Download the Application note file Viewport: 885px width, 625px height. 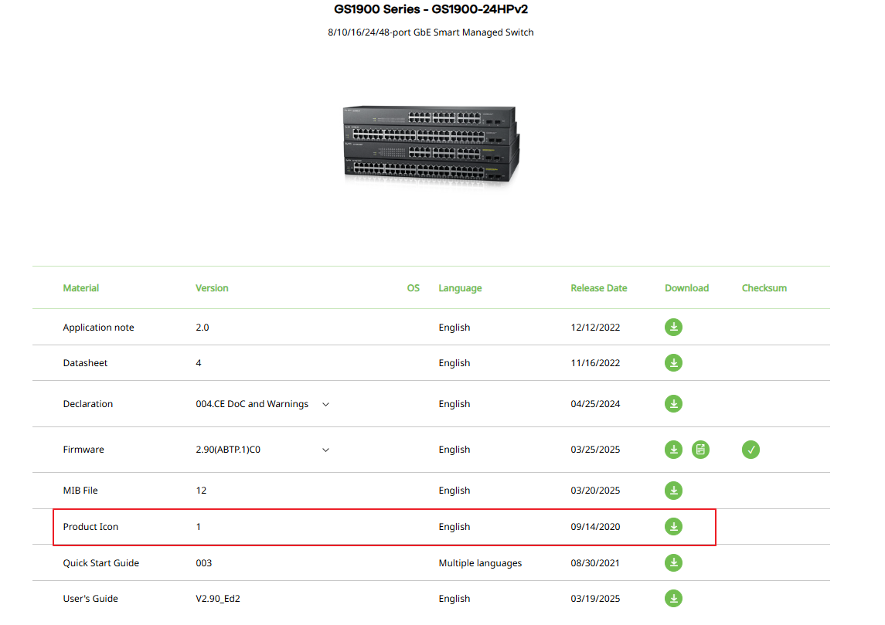673,327
